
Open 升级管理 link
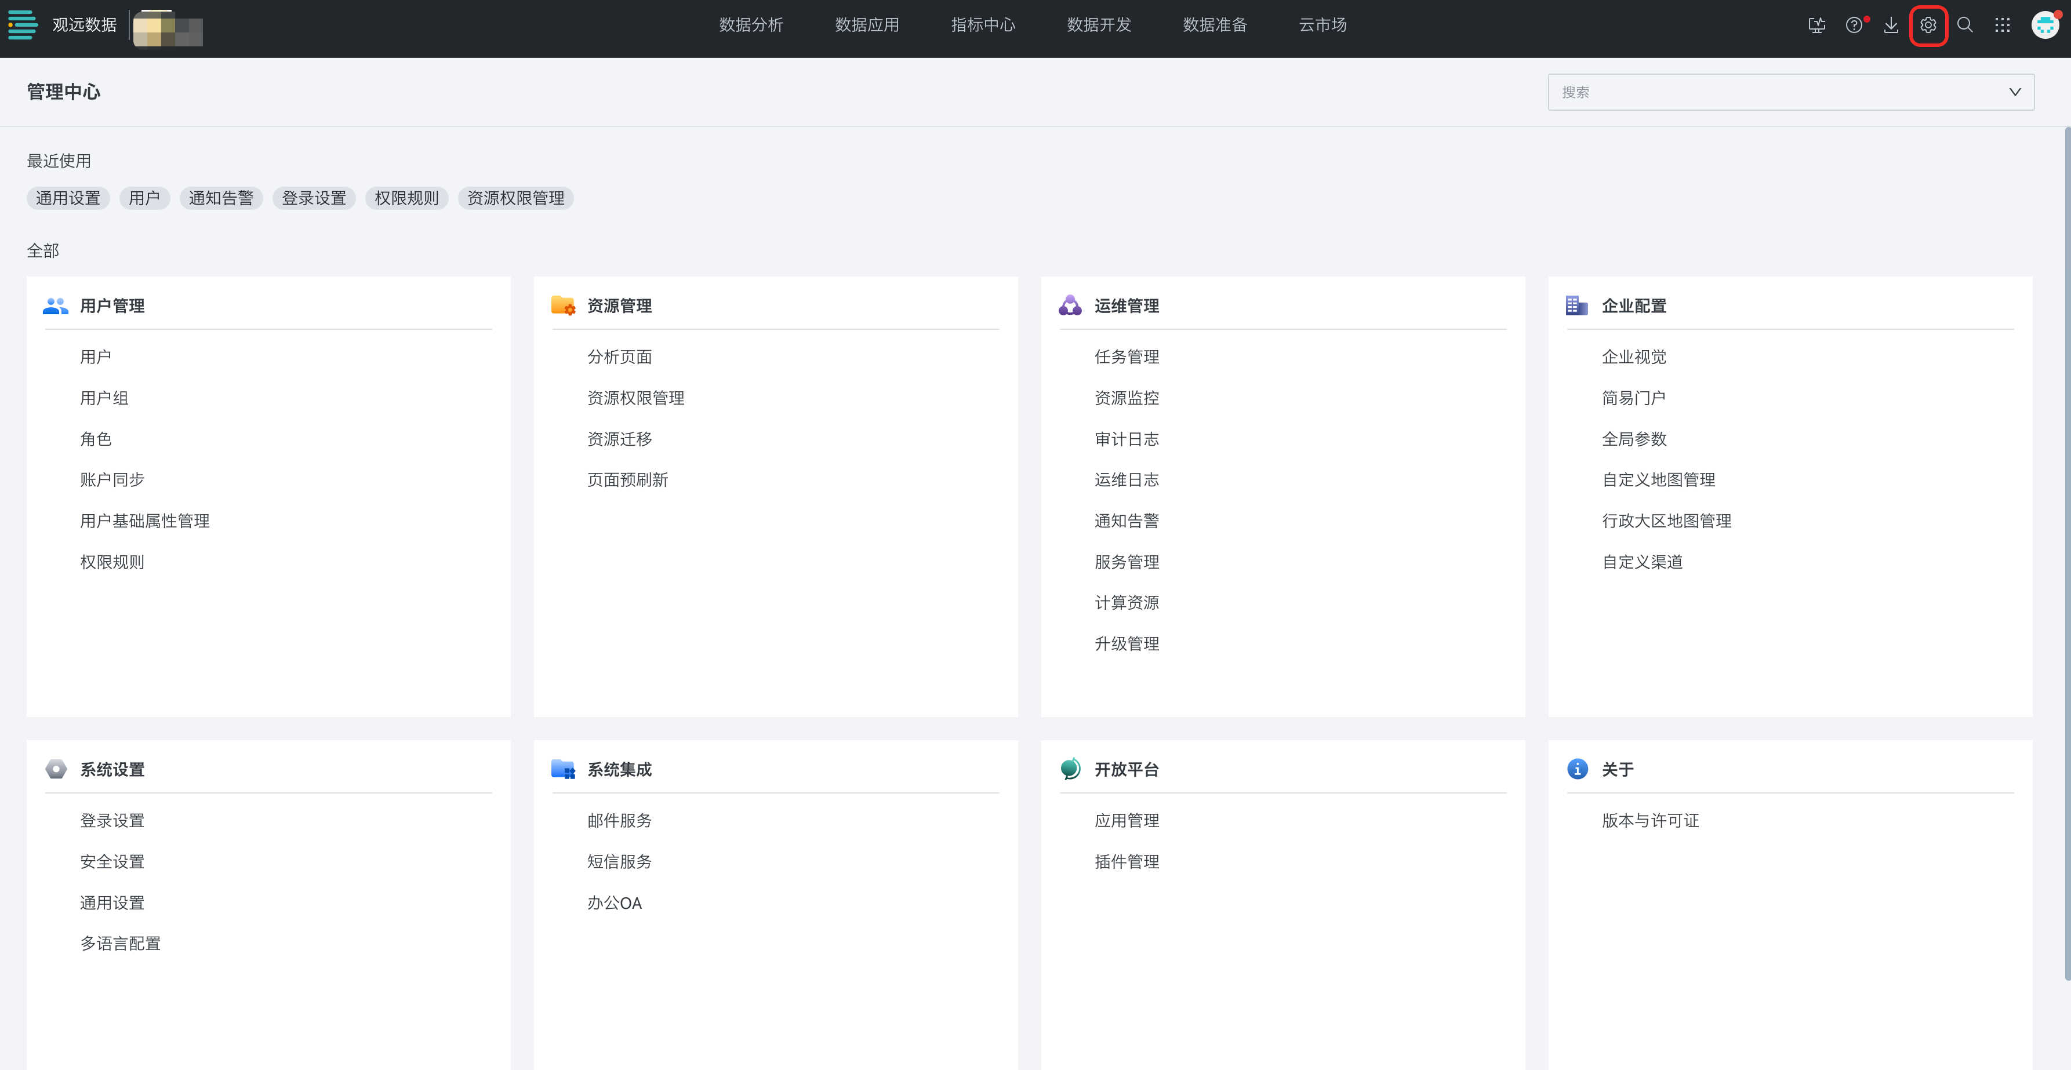(1127, 644)
